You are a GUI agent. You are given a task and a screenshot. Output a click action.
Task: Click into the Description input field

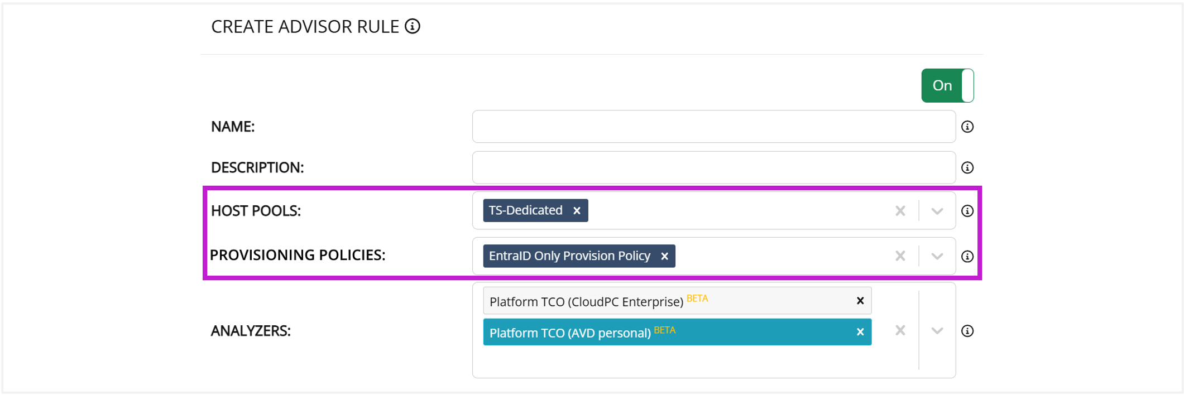click(713, 167)
